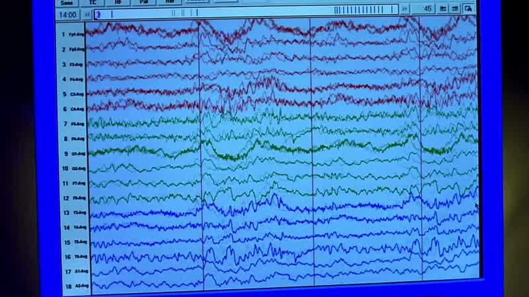Select channel 7 P3-Avg label

click(x=74, y=124)
